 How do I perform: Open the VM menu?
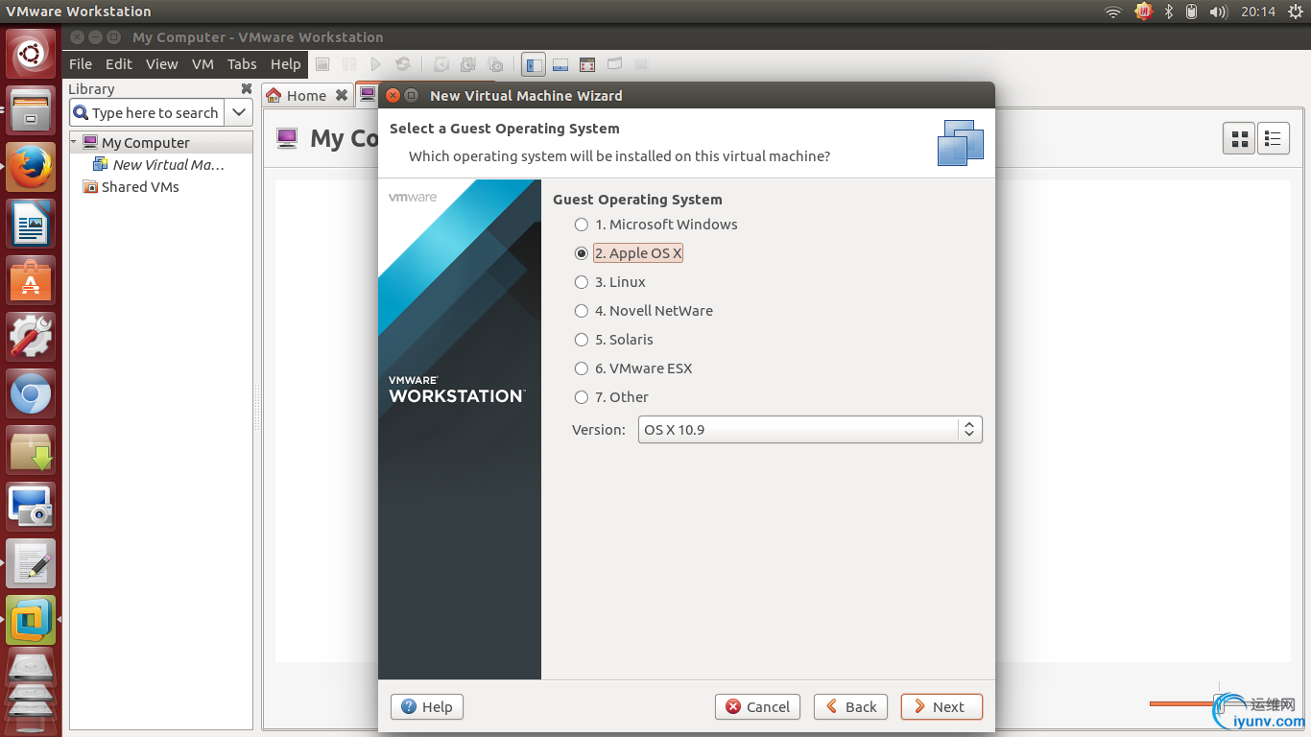click(203, 64)
